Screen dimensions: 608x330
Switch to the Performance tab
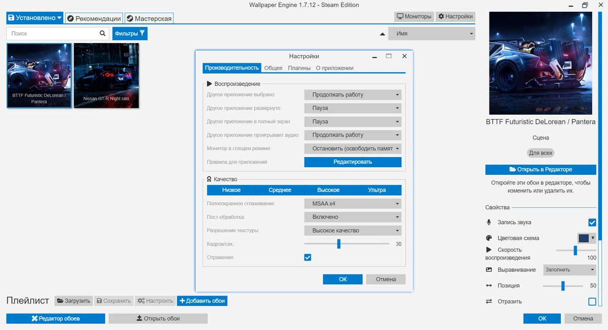(x=232, y=68)
